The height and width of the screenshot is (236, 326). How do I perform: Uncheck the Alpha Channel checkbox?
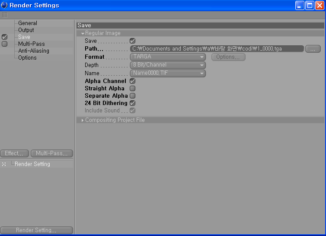point(133,81)
